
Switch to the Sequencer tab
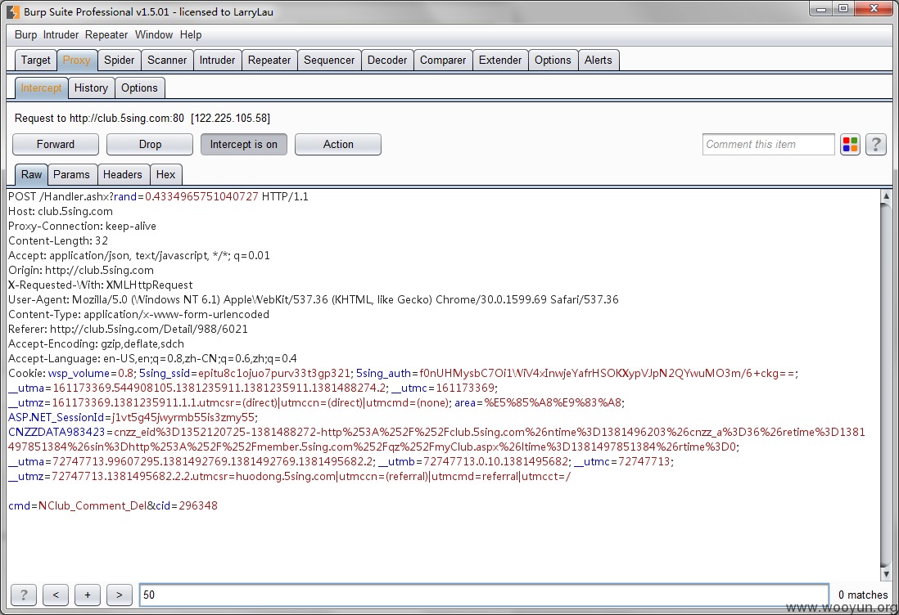(329, 61)
